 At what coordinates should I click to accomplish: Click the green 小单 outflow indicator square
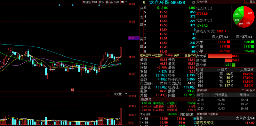[252, 51]
